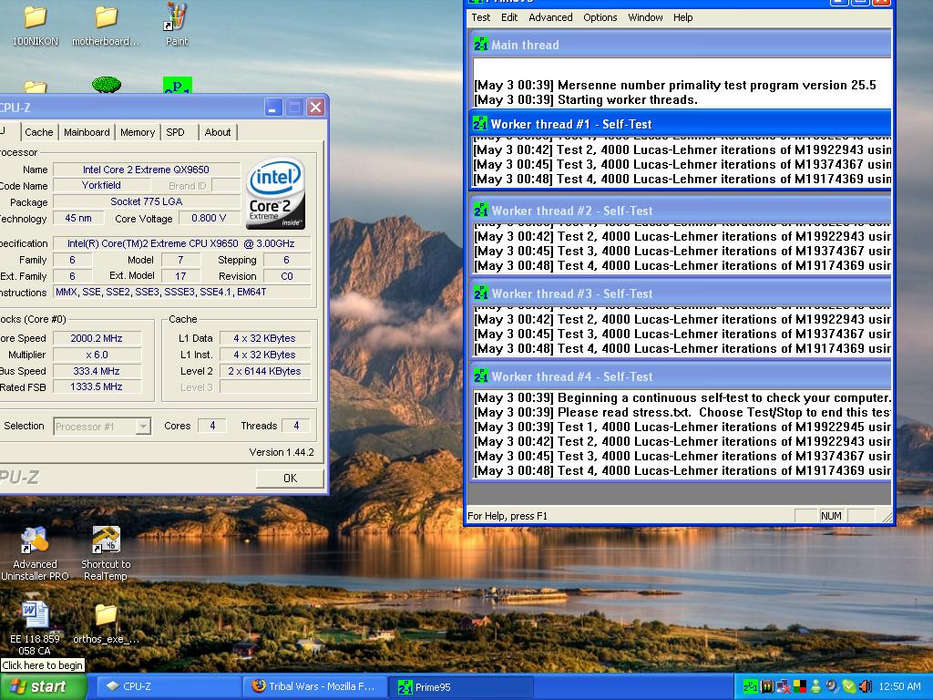933x700 pixels.
Task: Switch to the Mainboard tab in CPU-Z
Action: [x=87, y=132]
